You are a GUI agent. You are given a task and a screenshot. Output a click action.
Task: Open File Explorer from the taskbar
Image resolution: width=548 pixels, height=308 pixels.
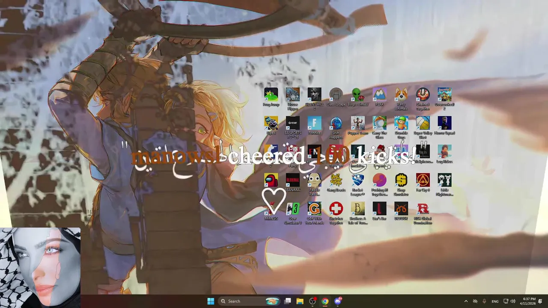click(x=300, y=301)
